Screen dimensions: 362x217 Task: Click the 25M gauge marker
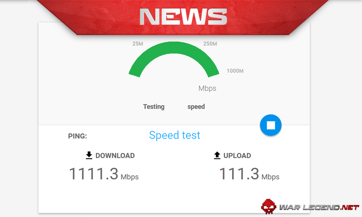click(x=138, y=44)
